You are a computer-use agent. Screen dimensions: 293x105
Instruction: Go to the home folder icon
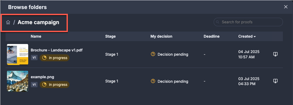[8, 23]
